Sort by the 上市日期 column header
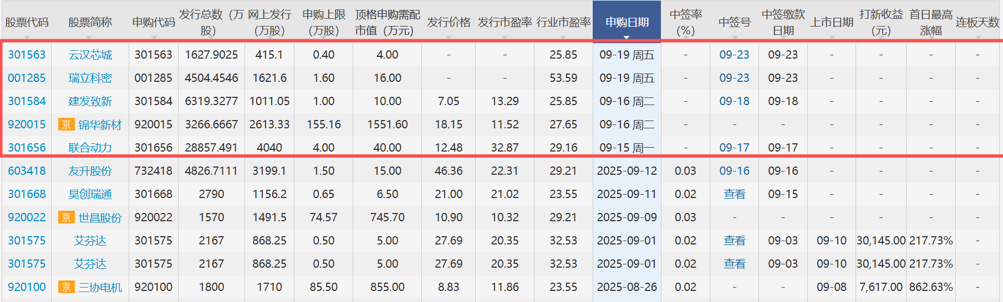The height and width of the screenshot is (302, 1003). 832,22
